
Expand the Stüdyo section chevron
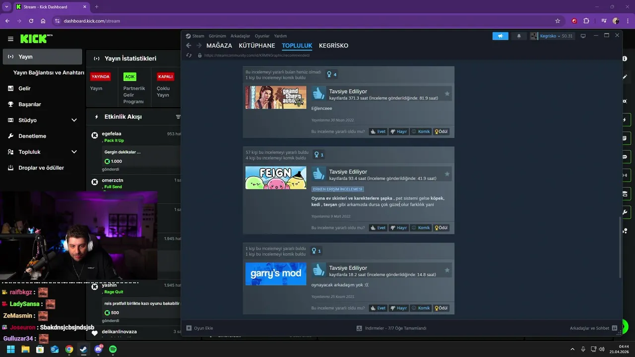coord(74,120)
